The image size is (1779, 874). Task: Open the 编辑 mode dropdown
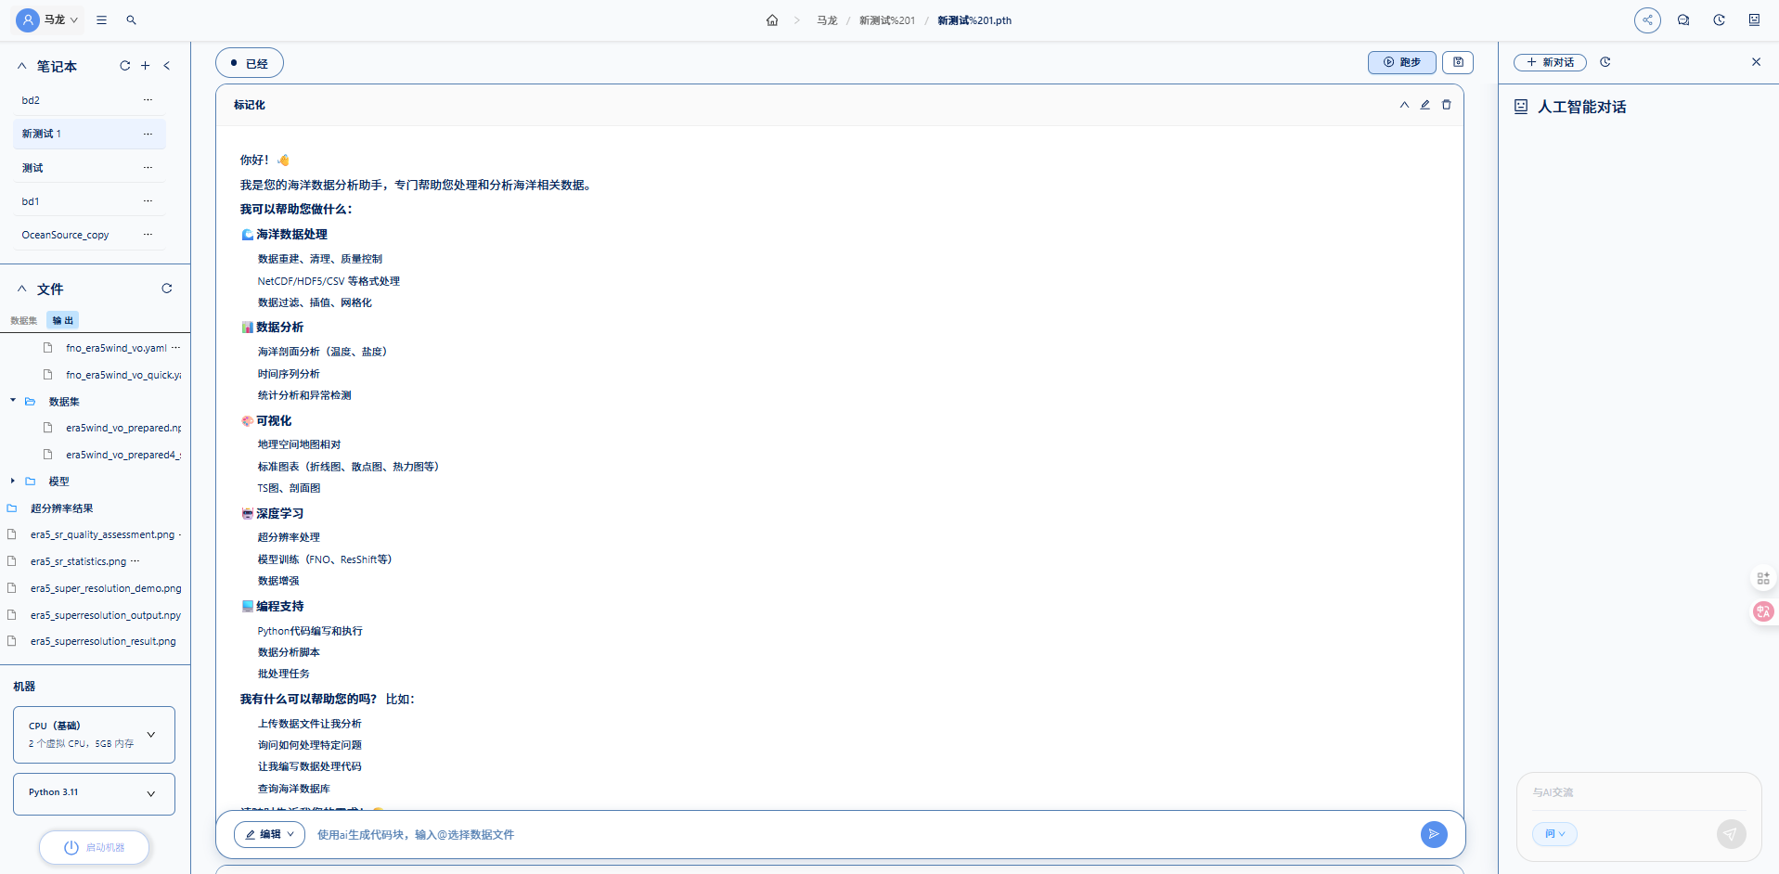coord(270,834)
